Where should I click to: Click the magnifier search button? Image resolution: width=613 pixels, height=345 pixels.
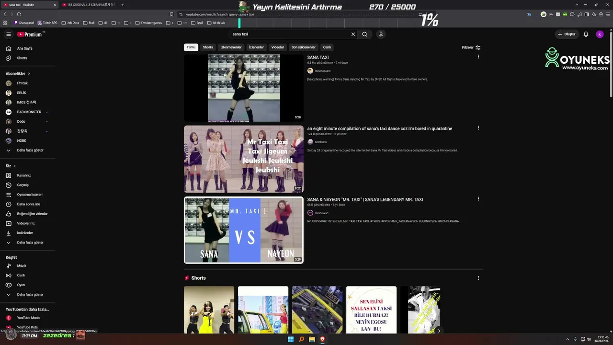364,34
